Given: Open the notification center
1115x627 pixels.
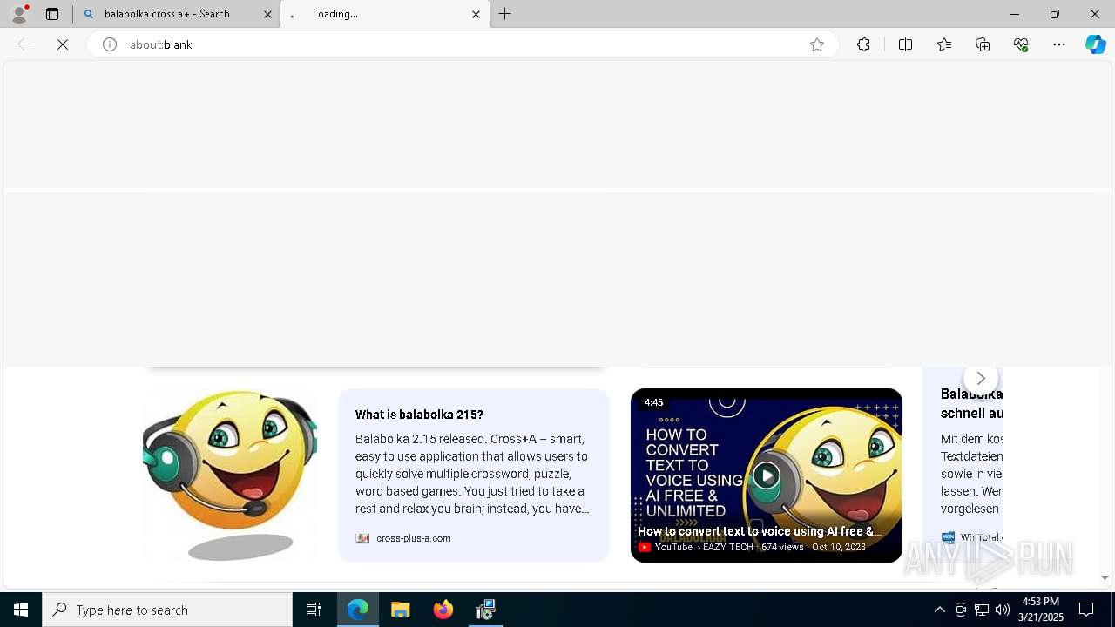Looking at the screenshot, I should coord(1086,610).
